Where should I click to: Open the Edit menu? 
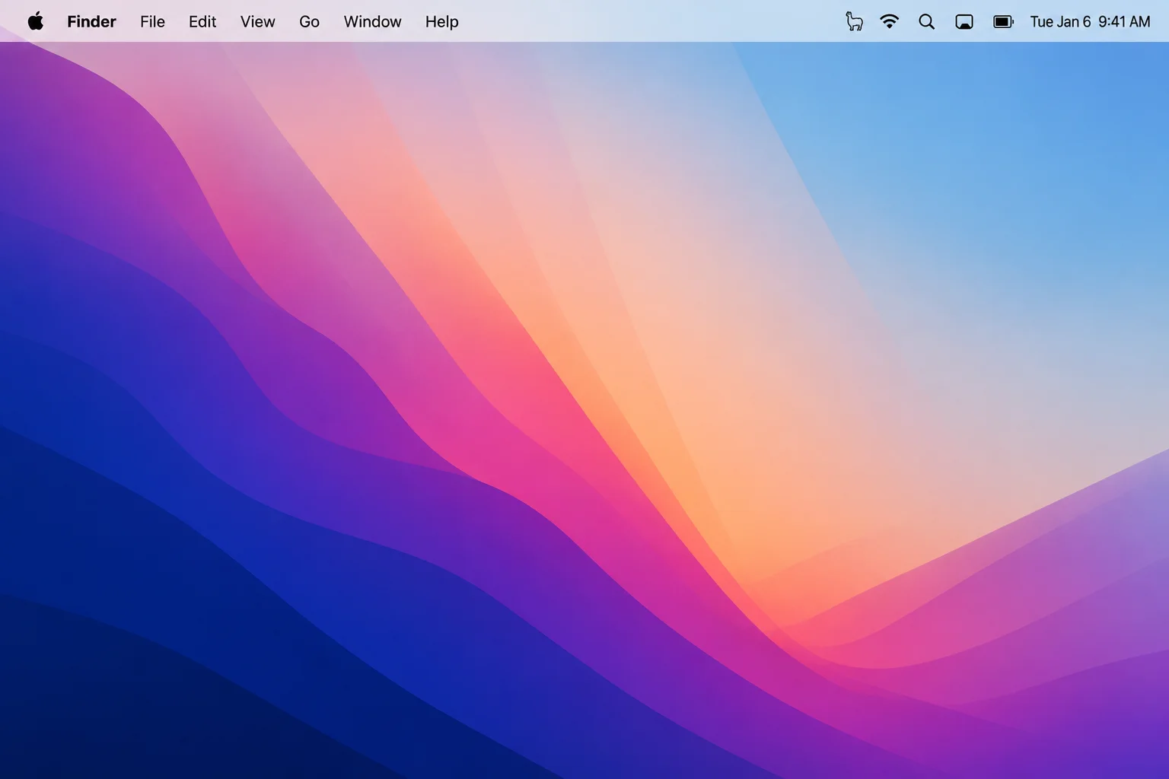tap(202, 21)
